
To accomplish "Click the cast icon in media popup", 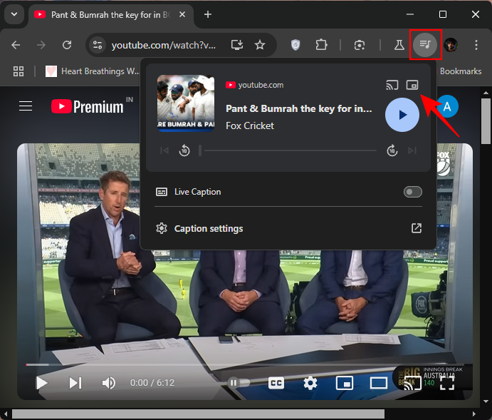I will [x=392, y=86].
